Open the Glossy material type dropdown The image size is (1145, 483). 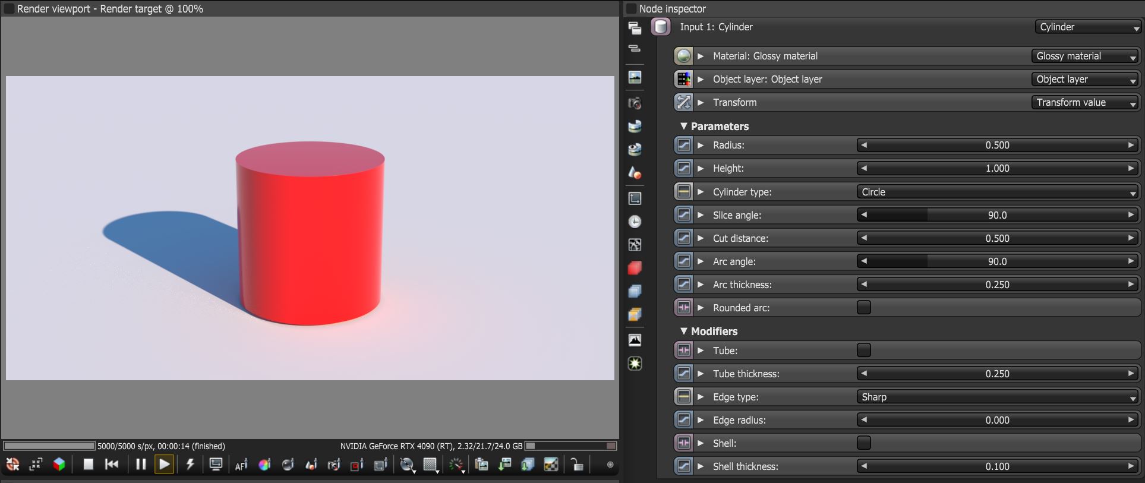[x=1086, y=56]
